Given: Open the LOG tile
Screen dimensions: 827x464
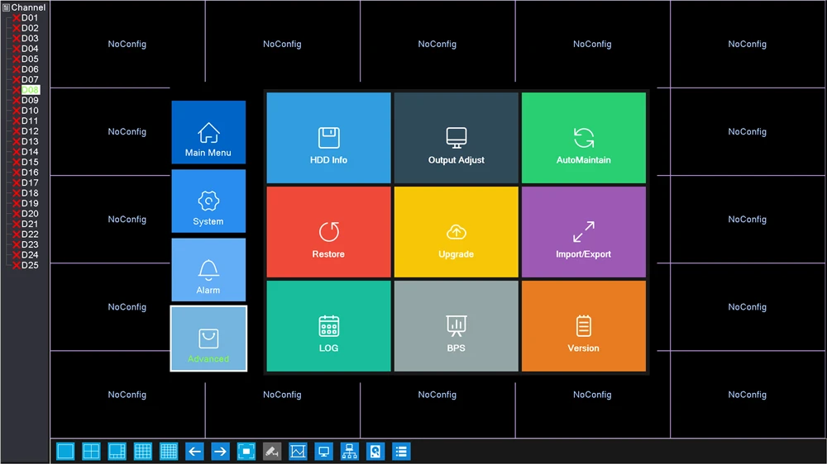Looking at the screenshot, I should 328,326.
